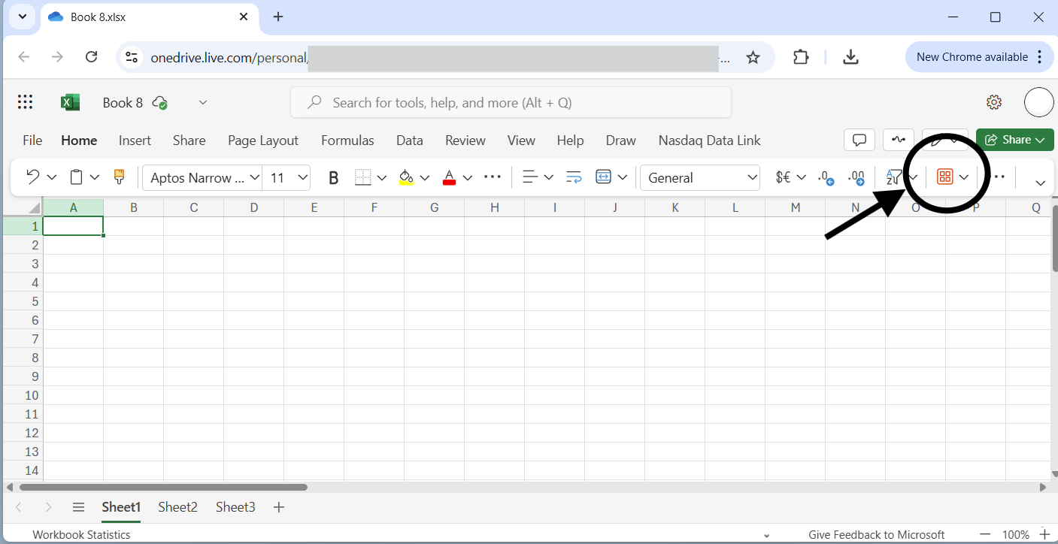Screen dimensions: 1058x544
Task: Click the green Excel logo icon
Action: [70, 102]
